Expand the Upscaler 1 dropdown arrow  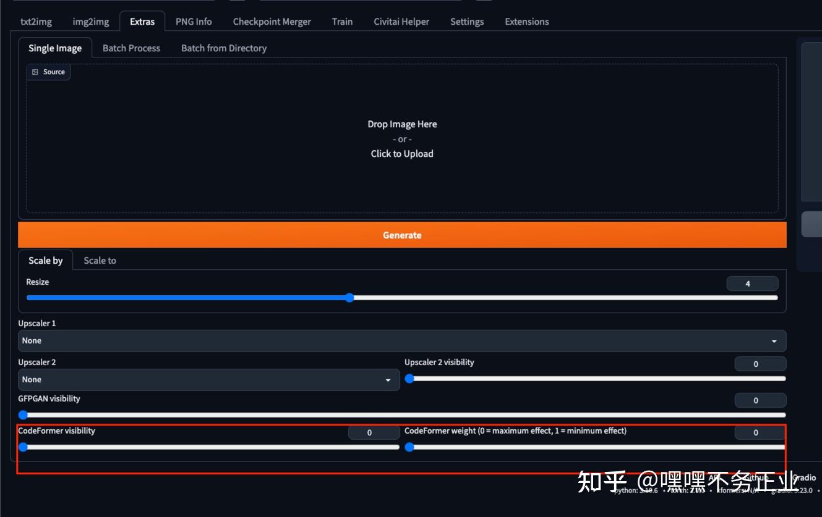[x=773, y=340]
